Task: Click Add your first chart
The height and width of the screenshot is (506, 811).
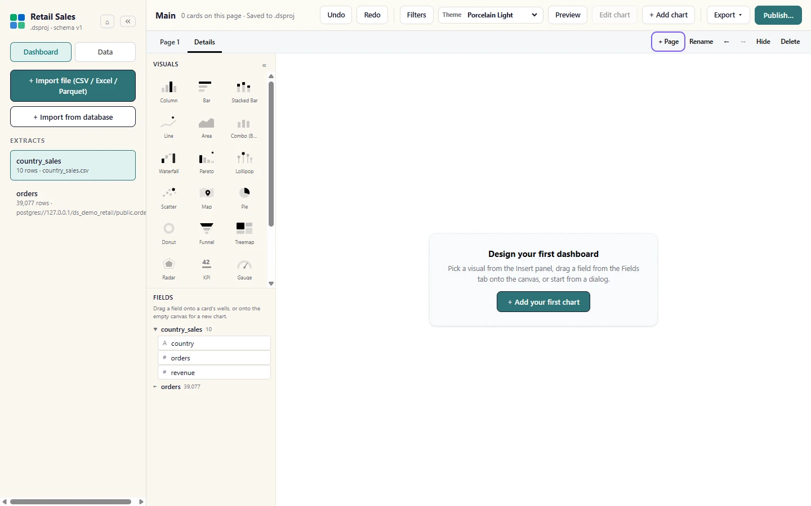Action: point(543,302)
